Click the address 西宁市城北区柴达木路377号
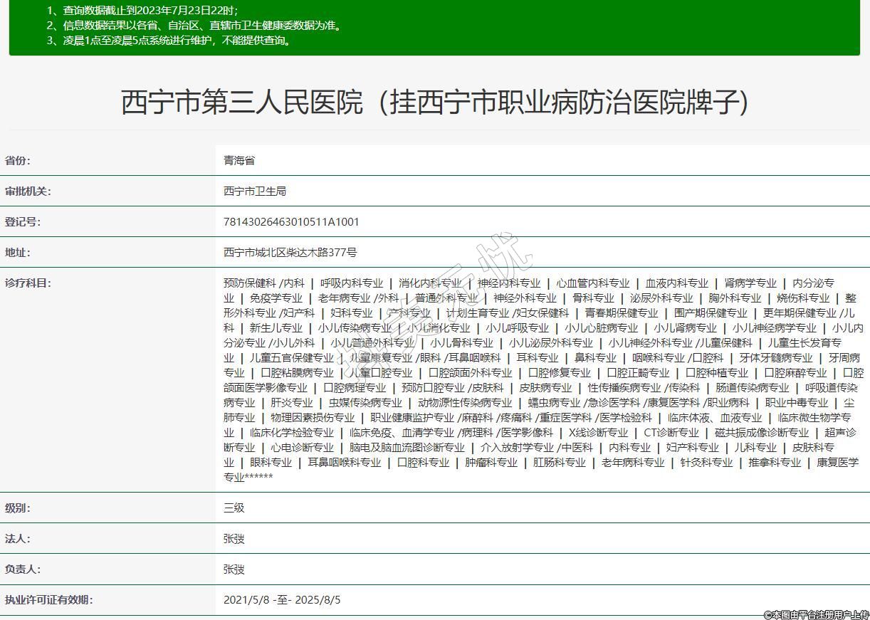The width and height of the screenshot is (870, 620). pyautogui.click(x=290, y=253)
